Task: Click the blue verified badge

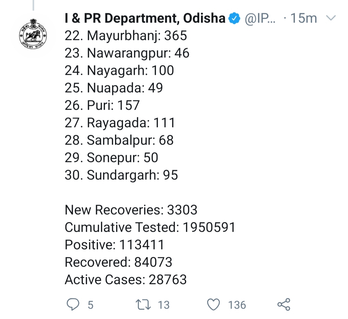Action: pyautogui.click(x=234, y=19)
